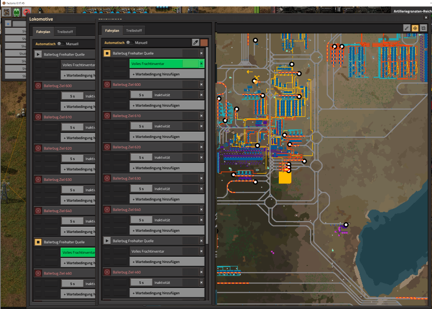Click the large yellow block on the map
432x309 pixels.
285,178
